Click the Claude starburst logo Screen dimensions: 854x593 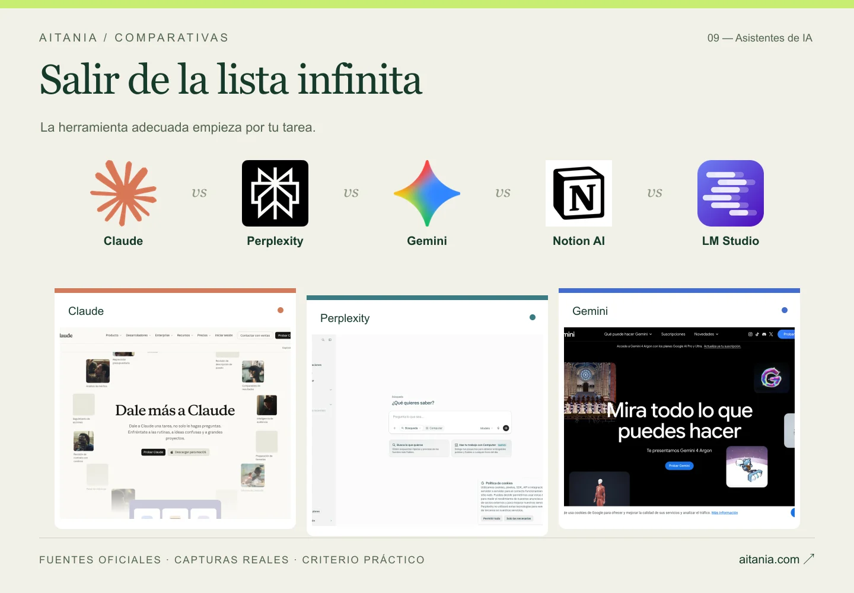point(123,193)
